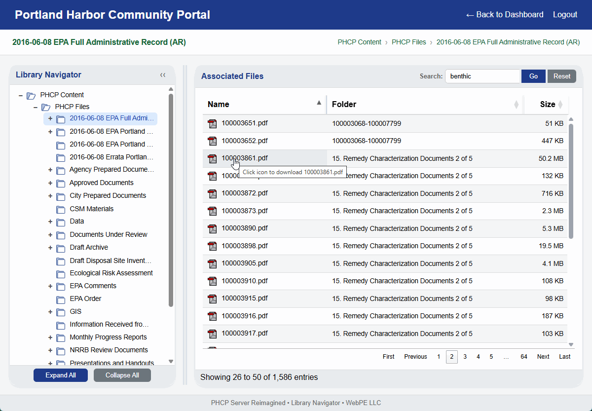Image resolution: width=592 pixels, height=411 pixels.
Task: Download PDF icon for 100003917.pdf
Action: pyautogui.click(x=212, y=334)
